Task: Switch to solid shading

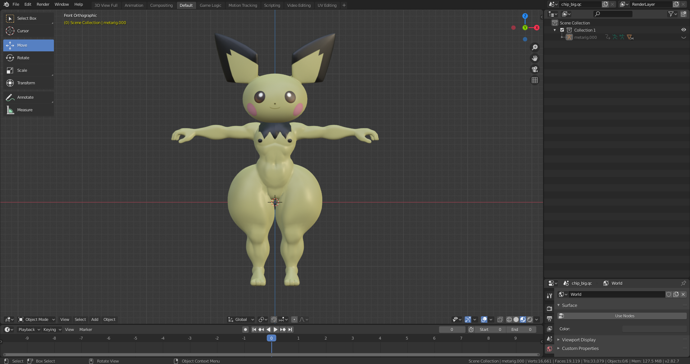Action: point(516,319)
